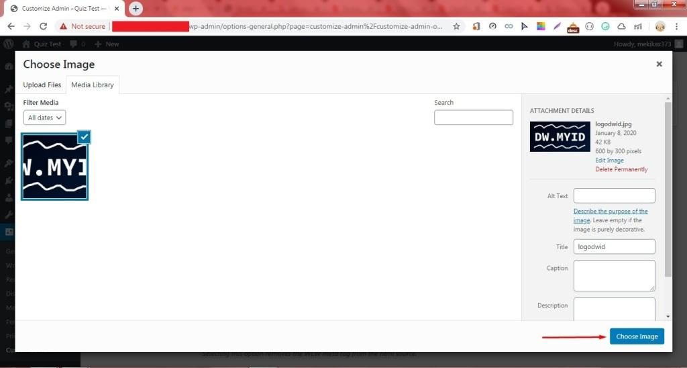Click the media Search input field
The image size is (687, 368).
click(x=474, y=118)
